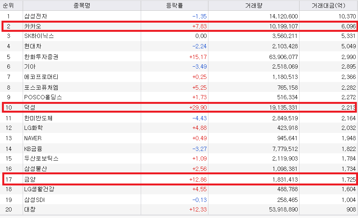Click 에코프로머티 trading value 2,366
The height and width of the screenshot is (218, 358).
[x=349, y=77]
